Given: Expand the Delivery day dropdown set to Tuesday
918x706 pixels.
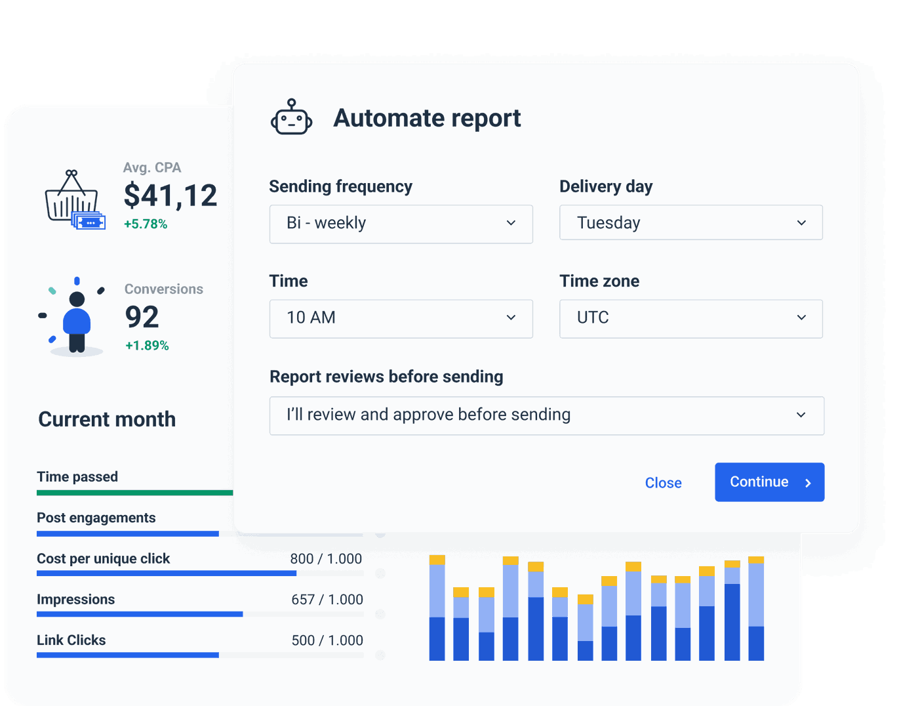Looking at the screenshot, I should pos(690,222).
